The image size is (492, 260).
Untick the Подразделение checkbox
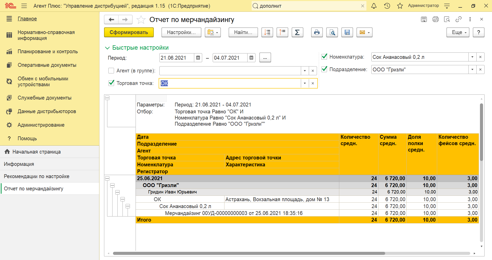click(324, 69)
